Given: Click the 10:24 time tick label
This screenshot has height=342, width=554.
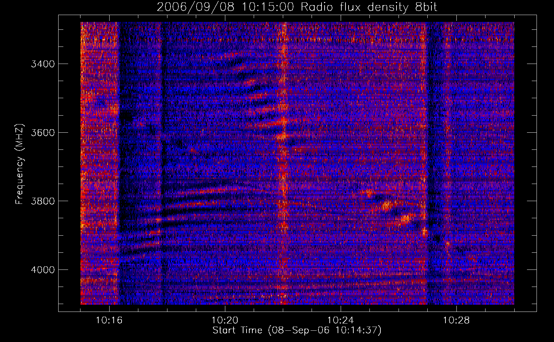Looking at the screenshot, I should tap(341, 320).
